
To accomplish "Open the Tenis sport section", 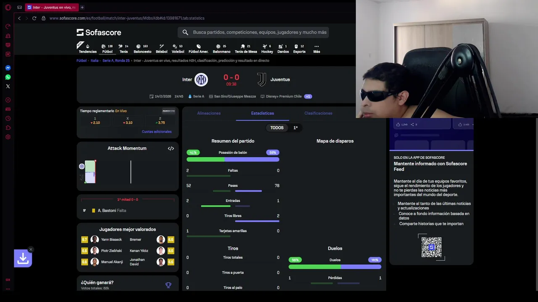I will point(124,49).
